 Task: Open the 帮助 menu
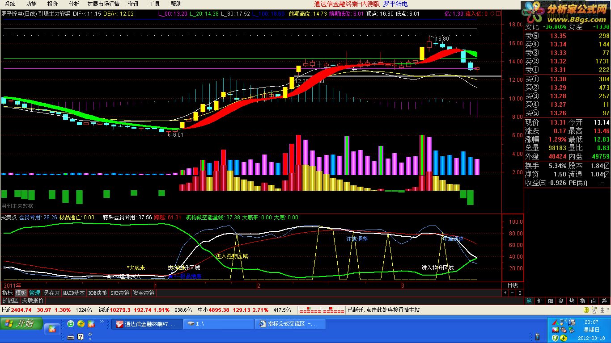(x=176, y=4)
